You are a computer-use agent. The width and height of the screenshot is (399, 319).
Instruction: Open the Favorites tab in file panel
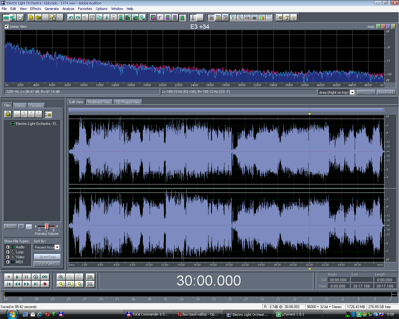click(x=36, y=106)
